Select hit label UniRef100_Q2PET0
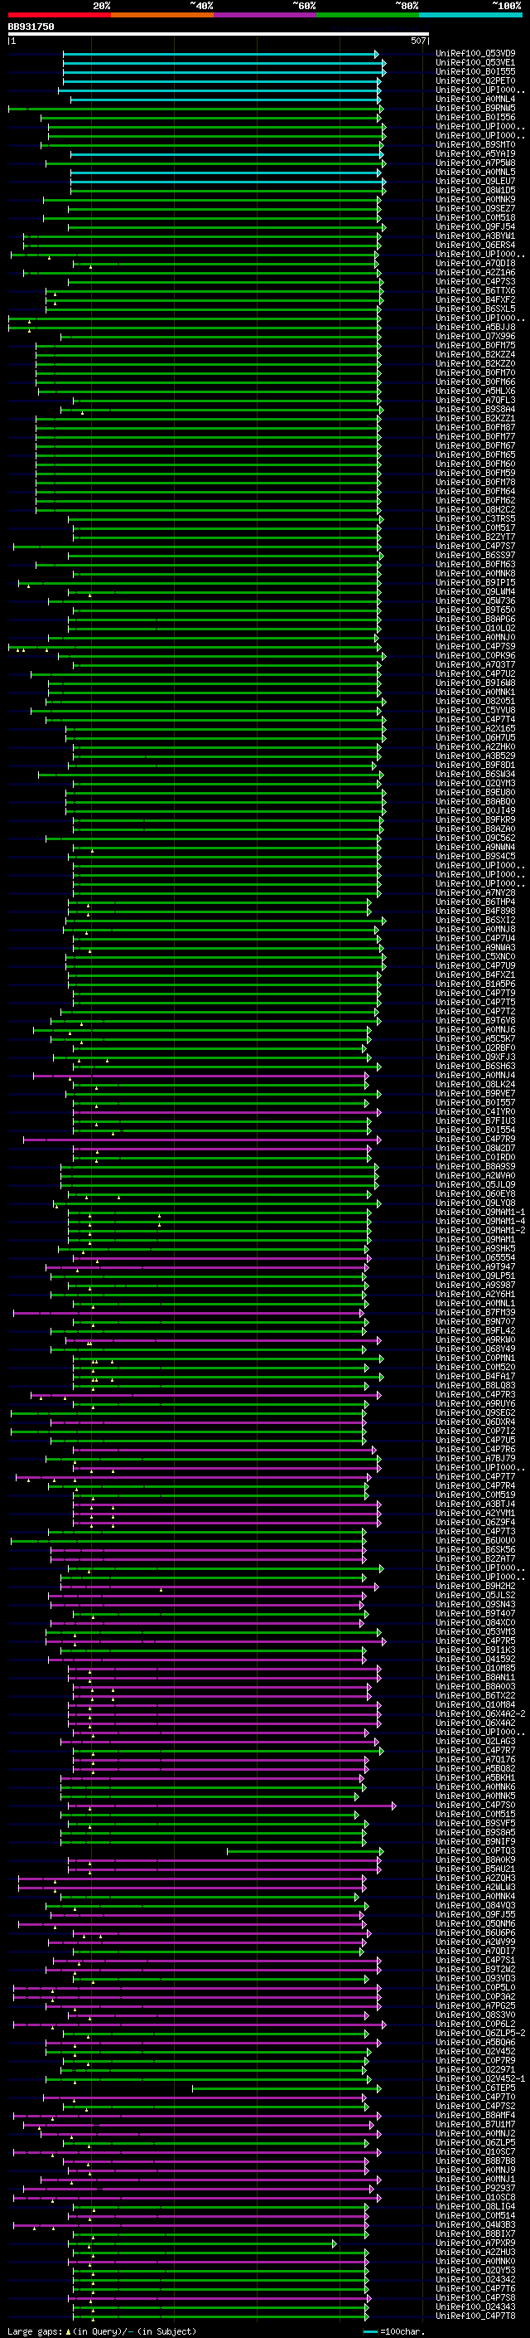Viewport: 530px width, 2338px height. pyautogui.click(x=475, y=80)
